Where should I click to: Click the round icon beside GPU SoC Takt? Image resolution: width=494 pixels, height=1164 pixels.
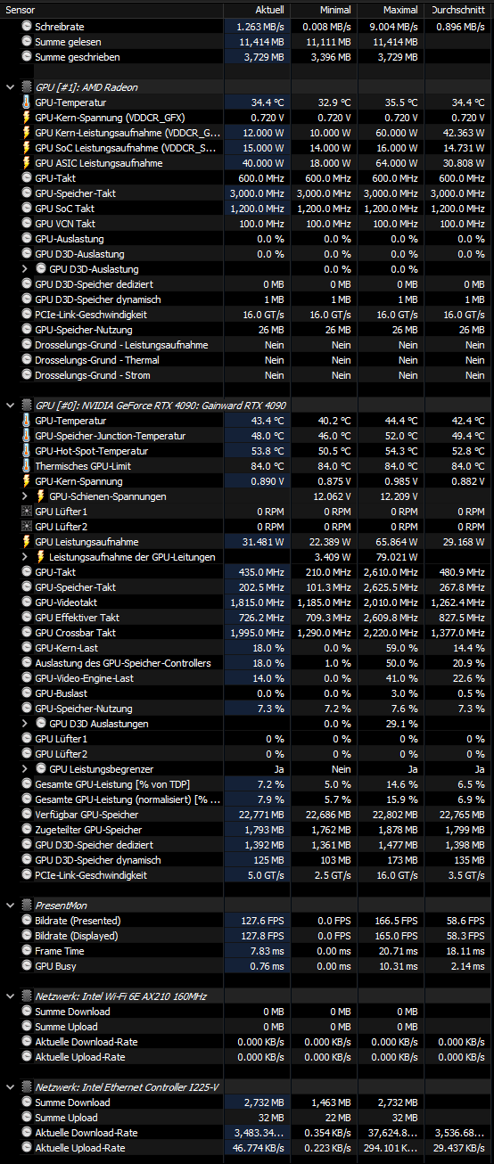[26, 209]
